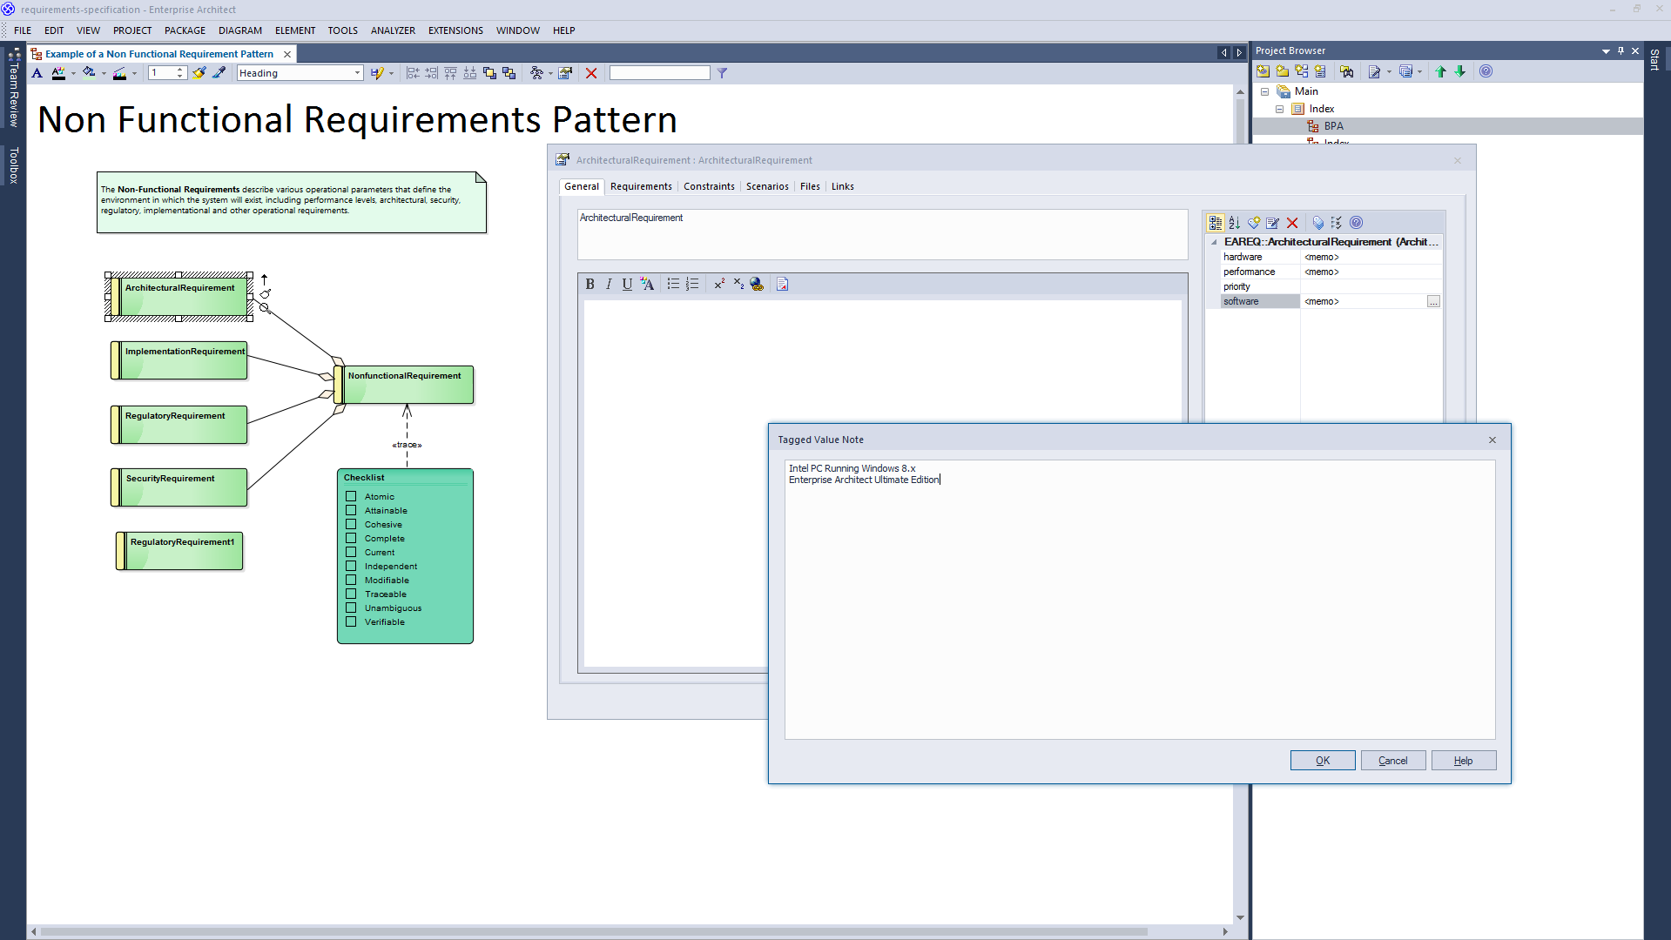Click the align left icon
This screenshot has width=1671, height=940.
[x=413, y=73]
